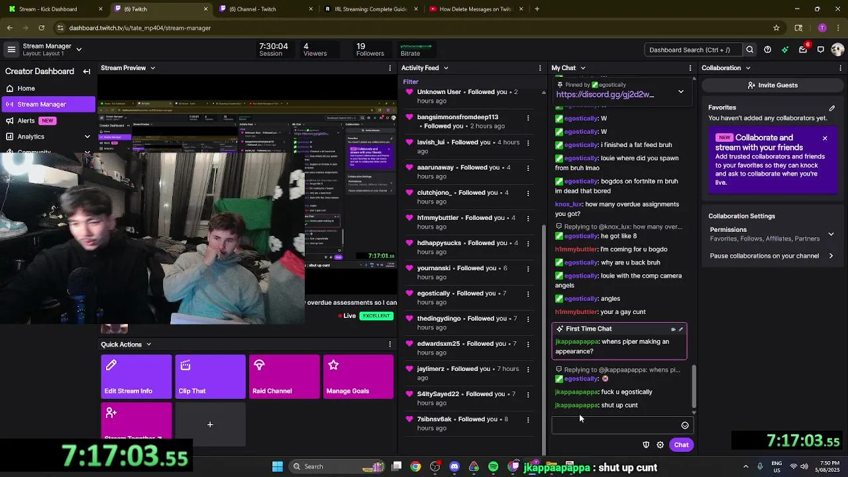Click the Manage Goals quick action
Viewport: 848px width, 477px height.
(358, 377)
